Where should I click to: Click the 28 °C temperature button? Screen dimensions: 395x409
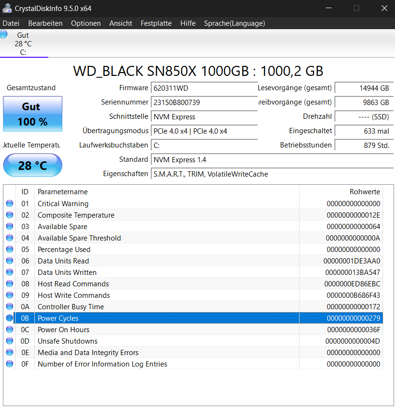tap(32, 166)
